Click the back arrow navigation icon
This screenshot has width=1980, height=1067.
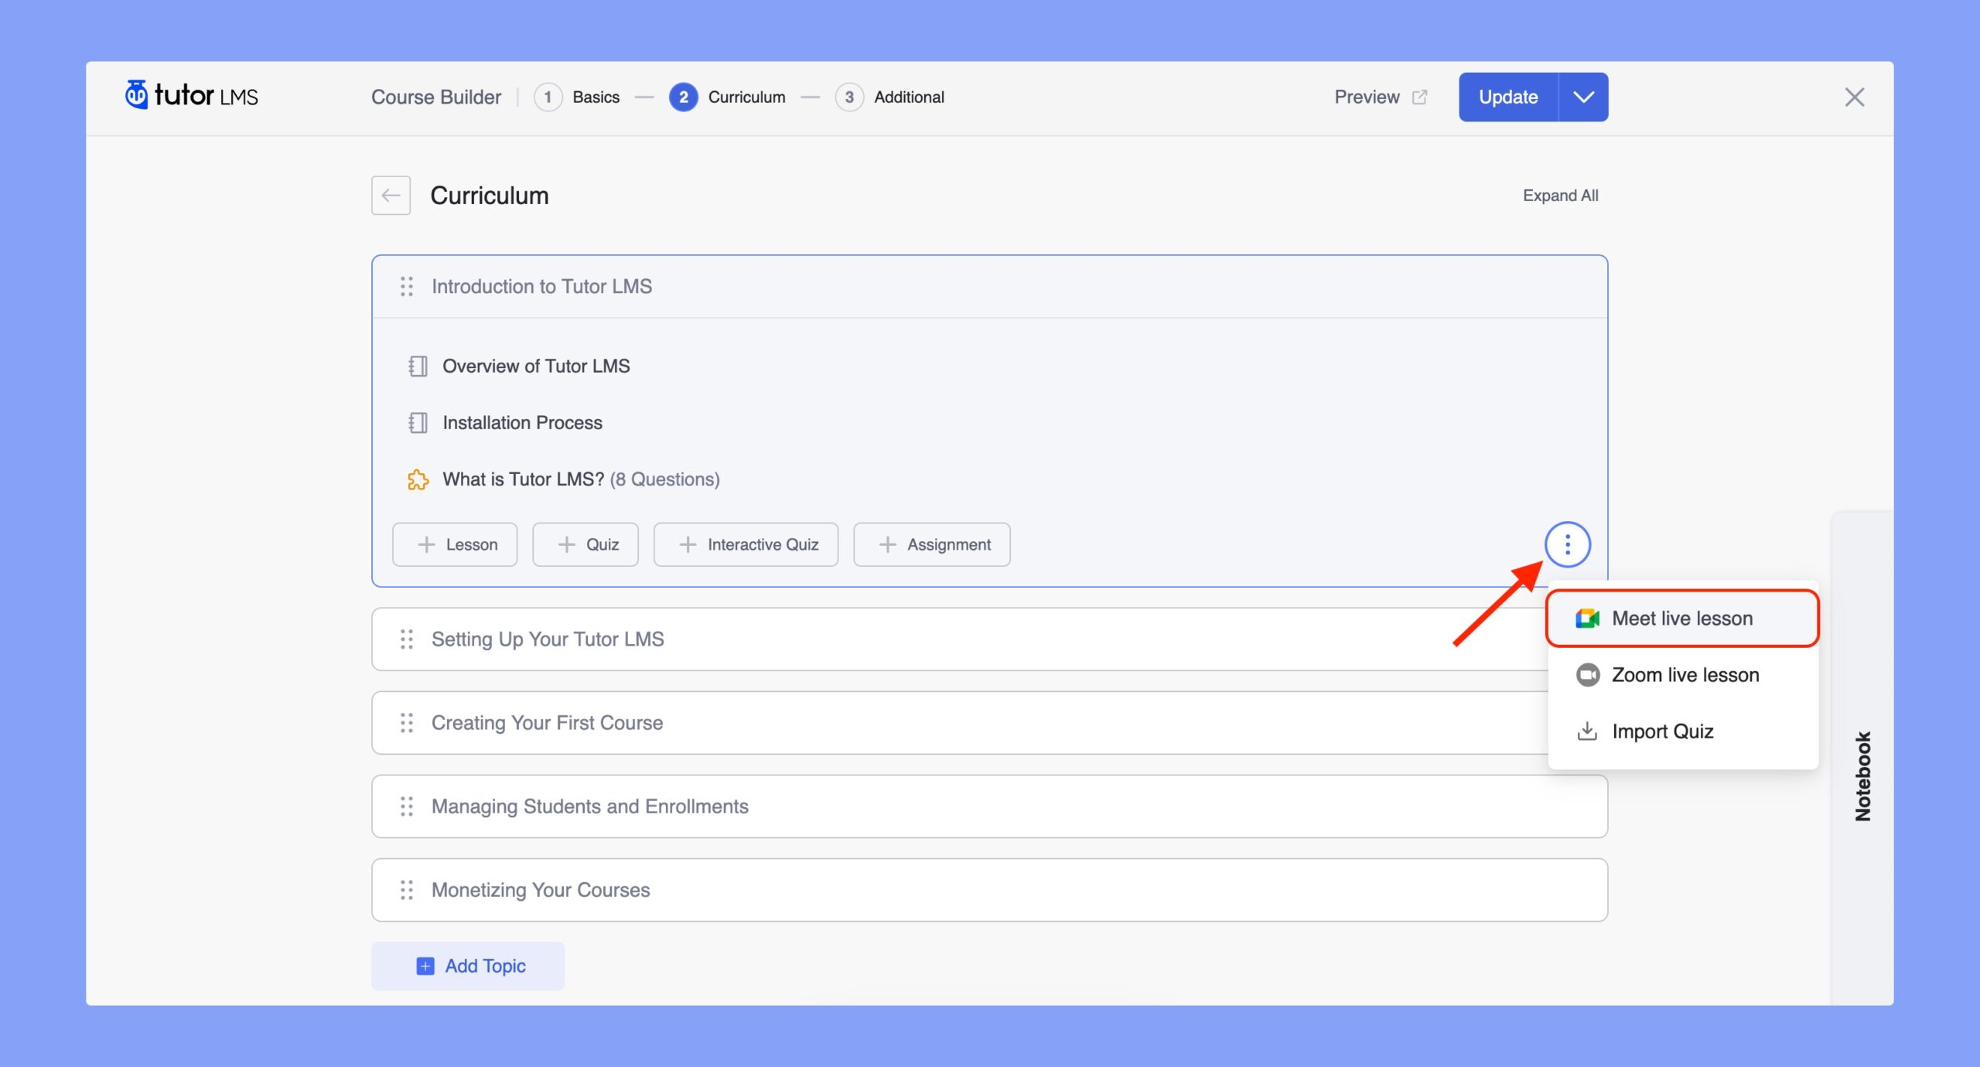coord(391,196)
